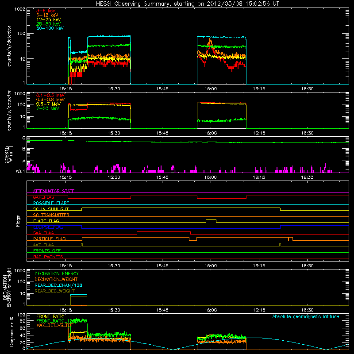Image resolution: width=354 pixels, height=354 pixels.
Task: Click the green 7-20 MeV legend label
Action: [48, 108]
